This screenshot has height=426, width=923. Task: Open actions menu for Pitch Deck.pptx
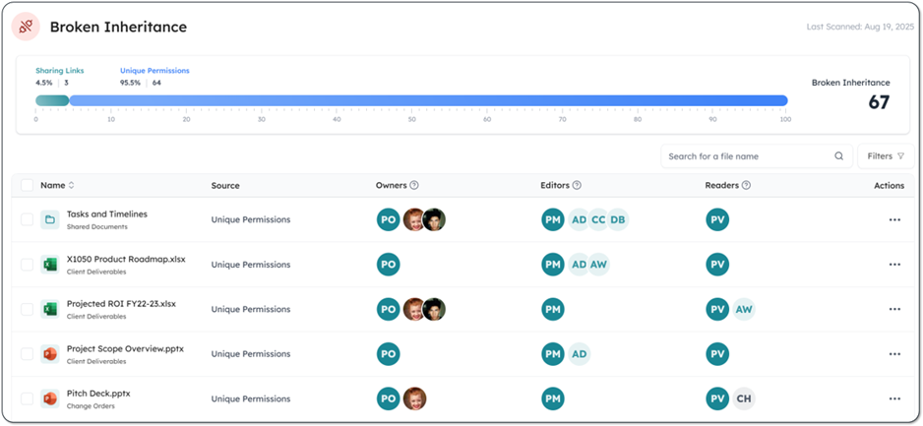893,398
